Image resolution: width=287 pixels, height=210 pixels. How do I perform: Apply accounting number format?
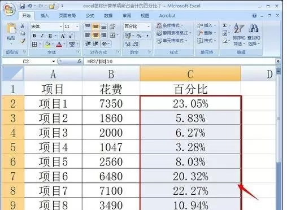point(128,36)
